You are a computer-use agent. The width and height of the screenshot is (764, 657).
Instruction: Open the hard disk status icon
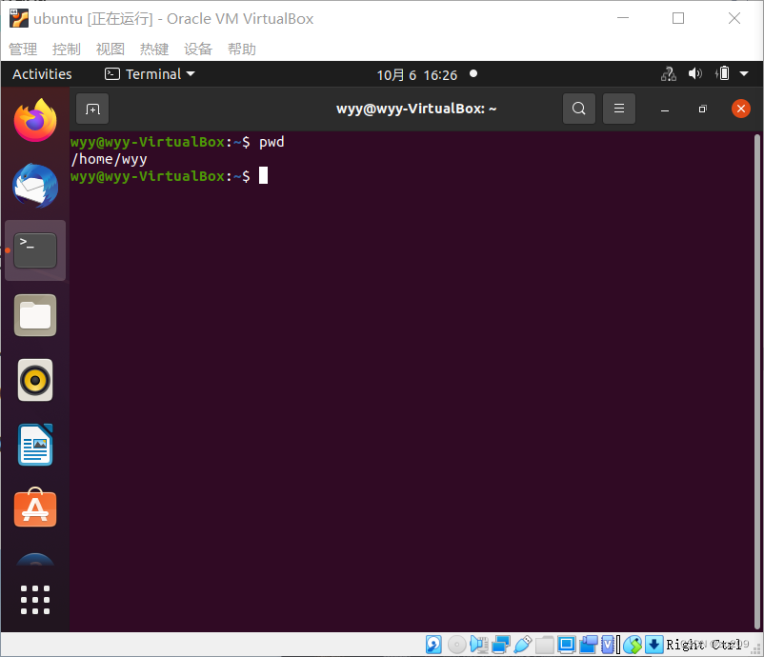433,645
